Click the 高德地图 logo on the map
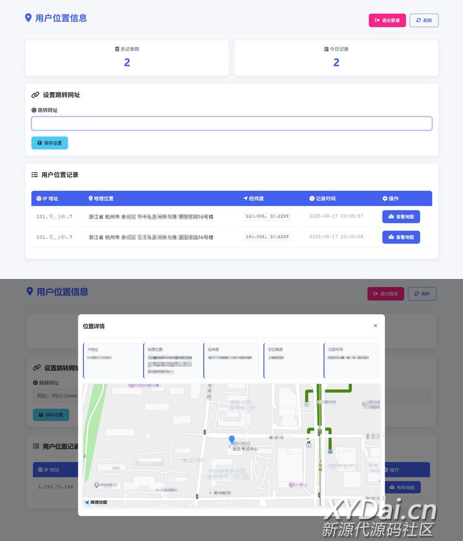This screenshot has height=541, width=463. (95, 502)
